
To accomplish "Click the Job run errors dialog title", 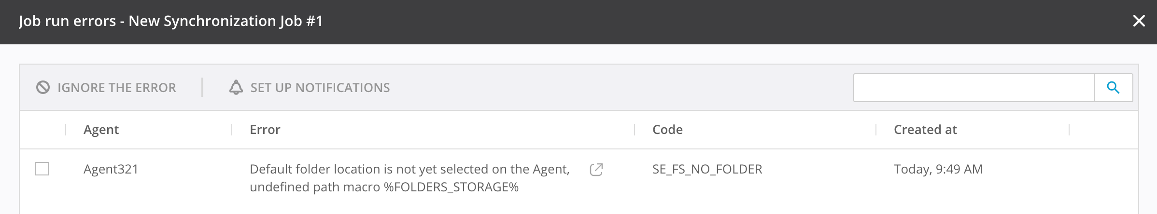I will 170,21.
